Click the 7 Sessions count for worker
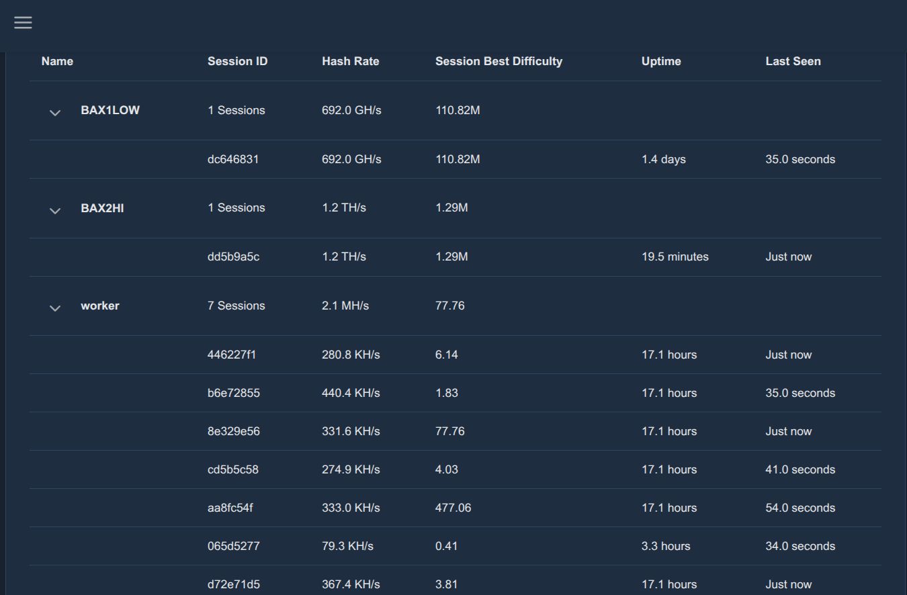Viewport: 907px width, 595px height. click(x=236, y=306)
